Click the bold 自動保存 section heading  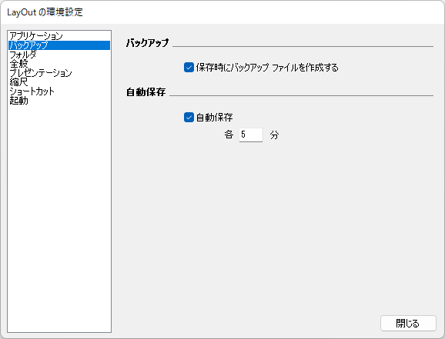(x=146, y=92)
